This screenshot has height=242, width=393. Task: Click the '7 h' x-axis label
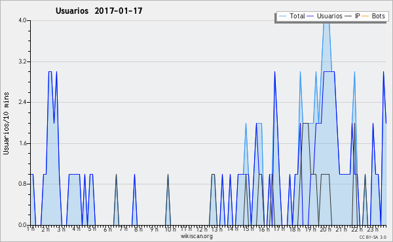[123, 229]
